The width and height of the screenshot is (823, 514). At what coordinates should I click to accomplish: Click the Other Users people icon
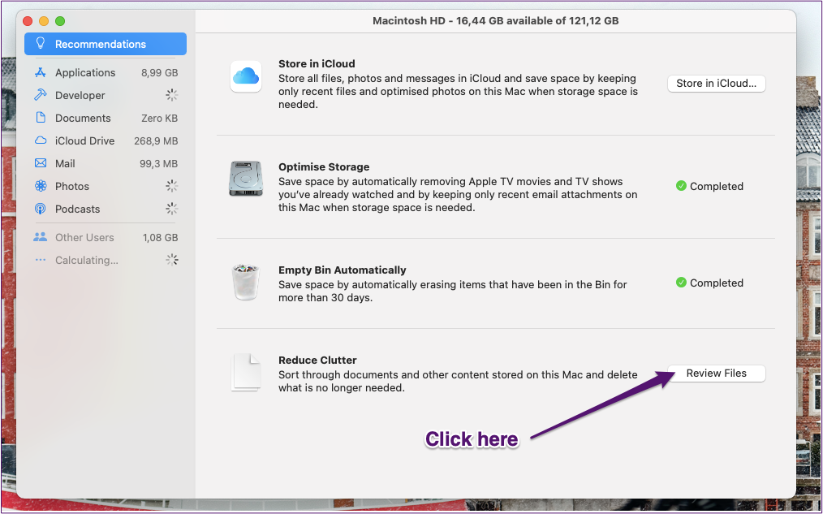click(41, 237)
